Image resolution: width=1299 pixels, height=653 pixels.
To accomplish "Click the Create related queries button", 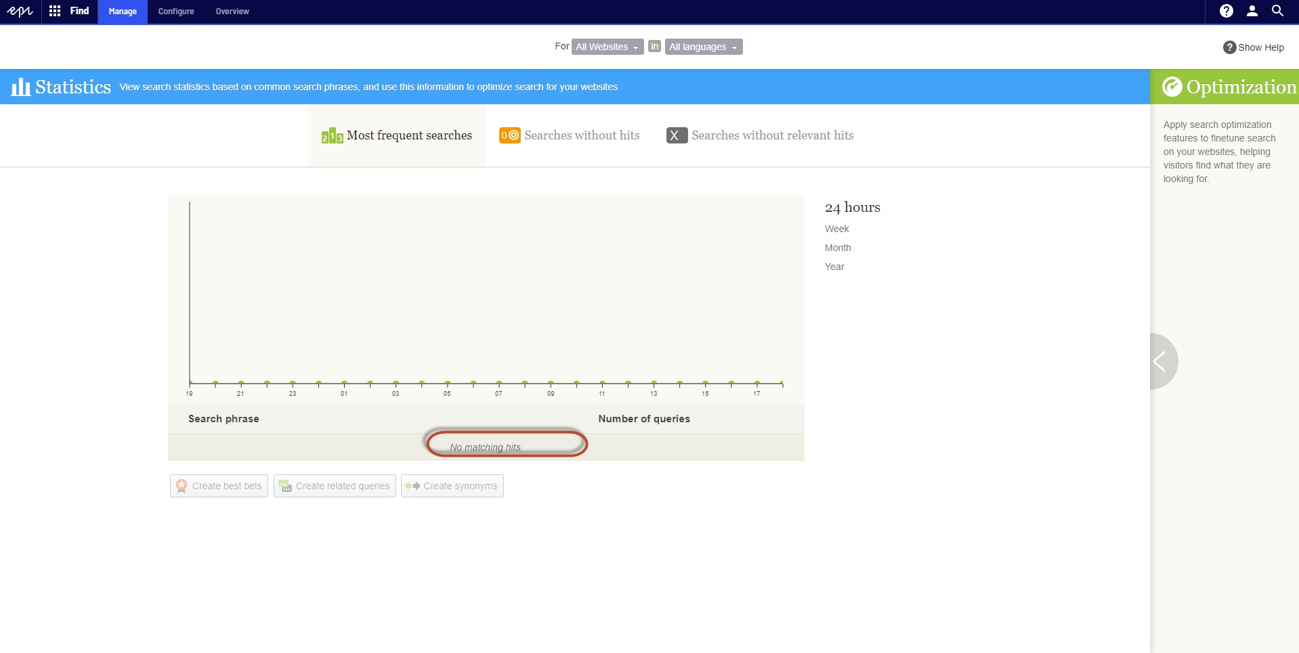I will 335,486.
